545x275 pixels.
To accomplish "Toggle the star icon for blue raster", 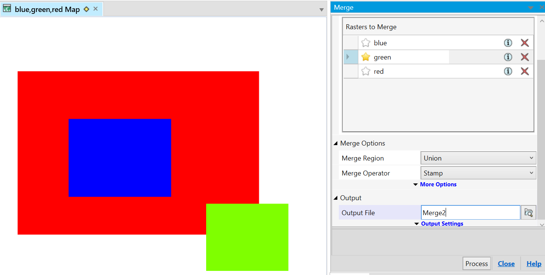I will click(366, 43).
